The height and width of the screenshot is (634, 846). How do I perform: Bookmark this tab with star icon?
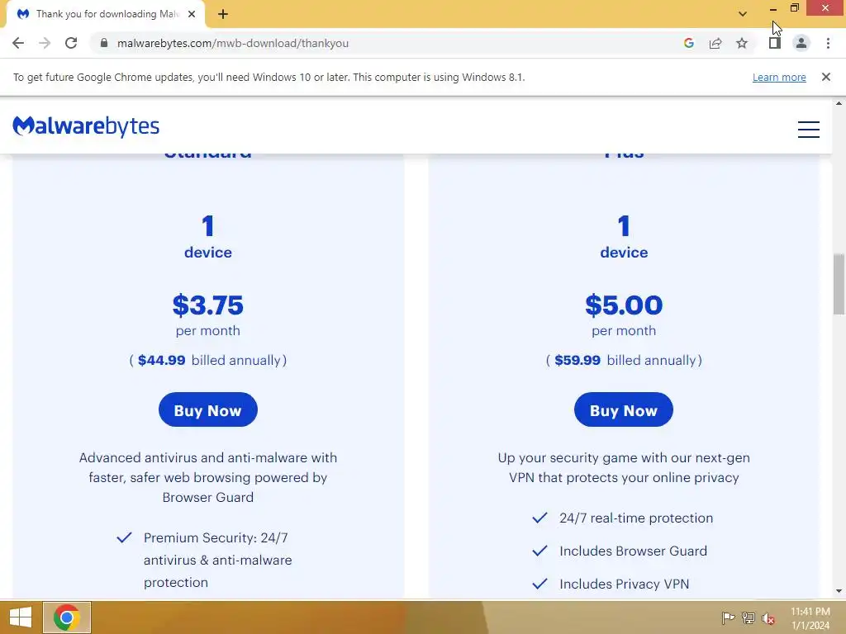(x=742, y=43)
